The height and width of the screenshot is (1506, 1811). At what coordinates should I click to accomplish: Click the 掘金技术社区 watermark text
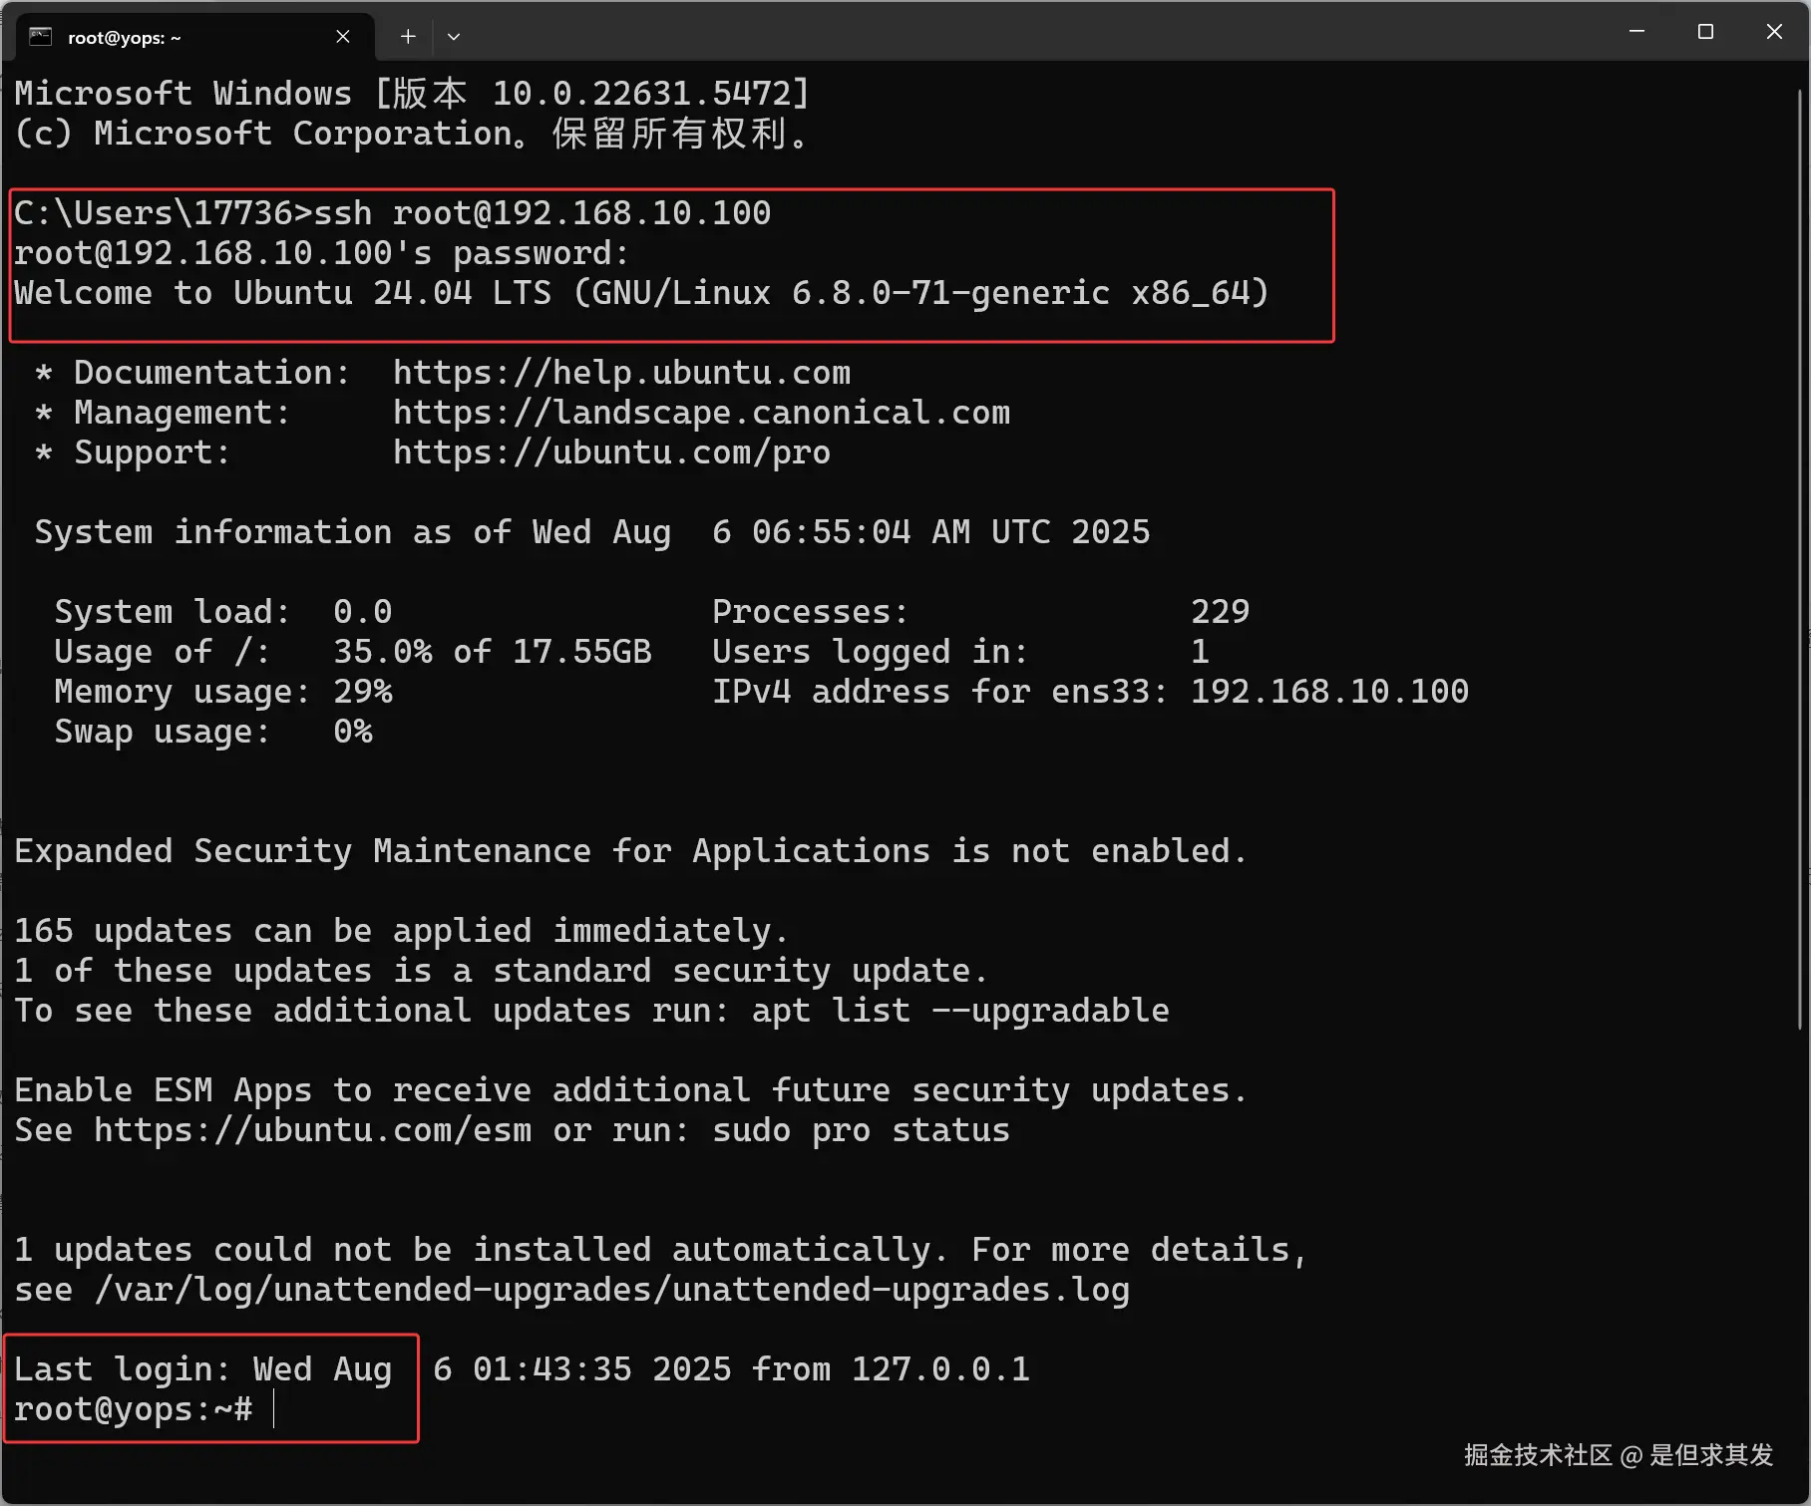(1536, 1456)
